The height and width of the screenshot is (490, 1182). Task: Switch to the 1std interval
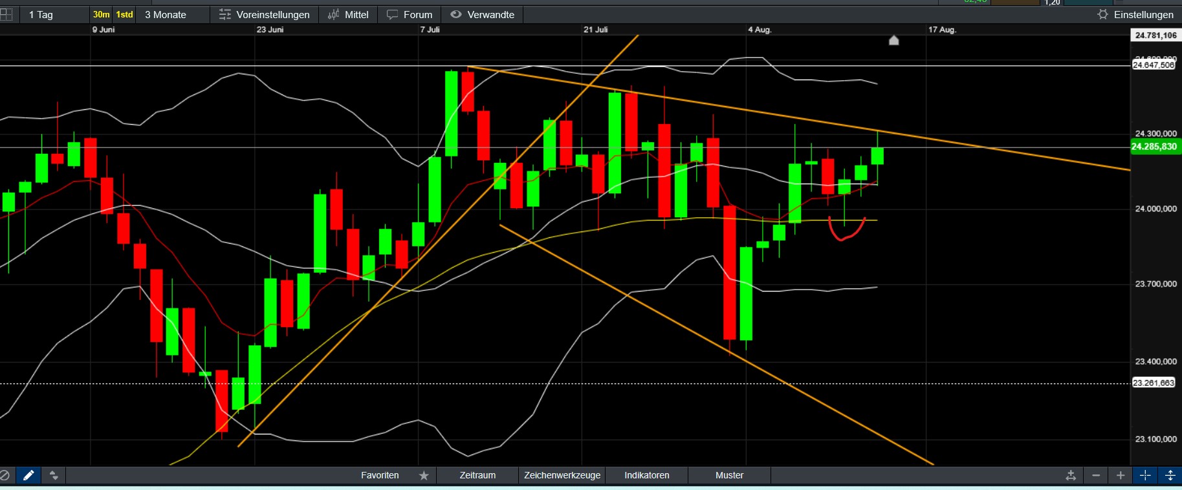coord(124,14)
